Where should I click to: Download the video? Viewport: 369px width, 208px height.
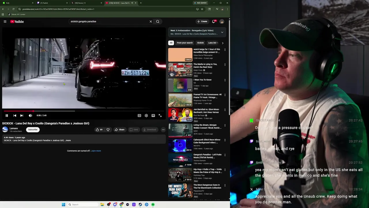[x=150, y=130]
